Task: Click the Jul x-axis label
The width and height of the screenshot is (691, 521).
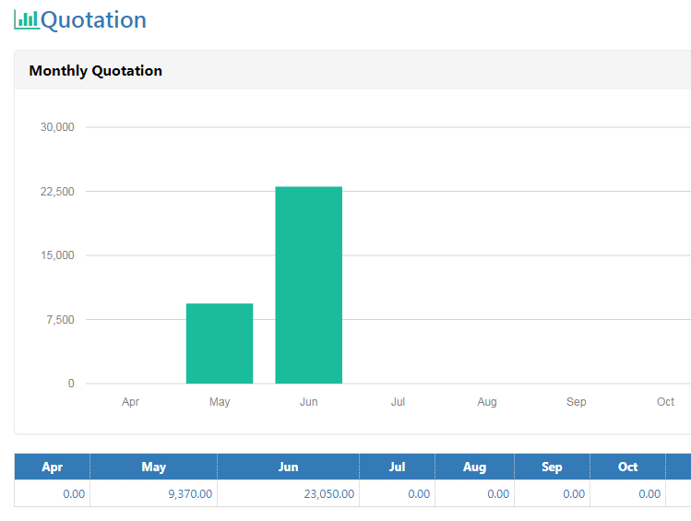Action: pos(398,402)
